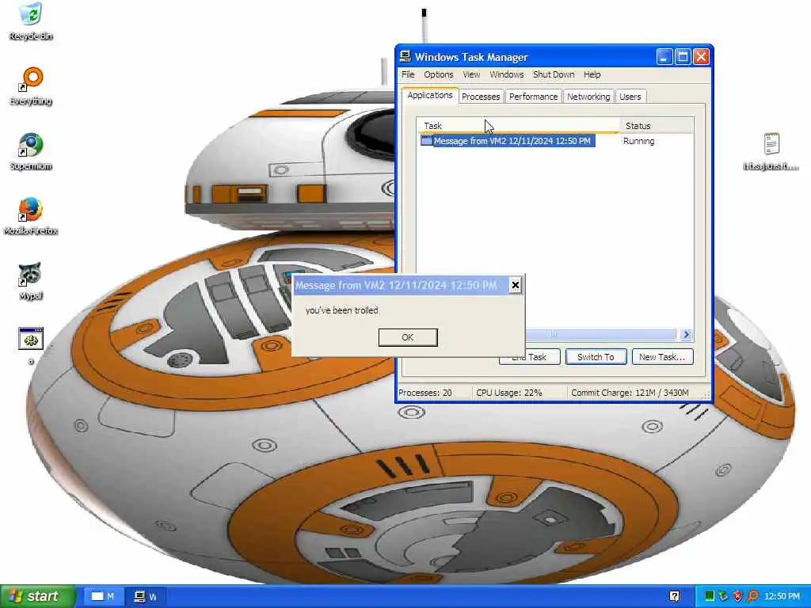Maximize the Windows Task Manager window
This screenshot has height=608, width=811.
click(x=683, y=57)
